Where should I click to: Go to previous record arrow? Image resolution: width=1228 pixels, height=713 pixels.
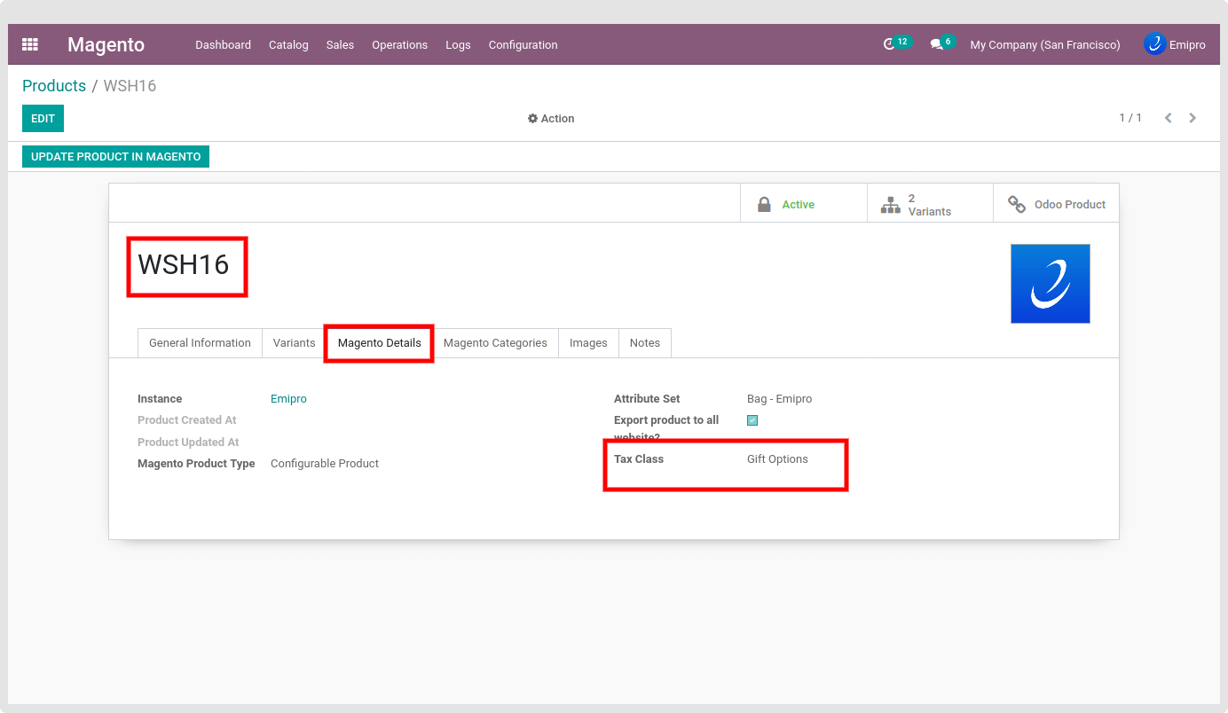coord(1169,118)
